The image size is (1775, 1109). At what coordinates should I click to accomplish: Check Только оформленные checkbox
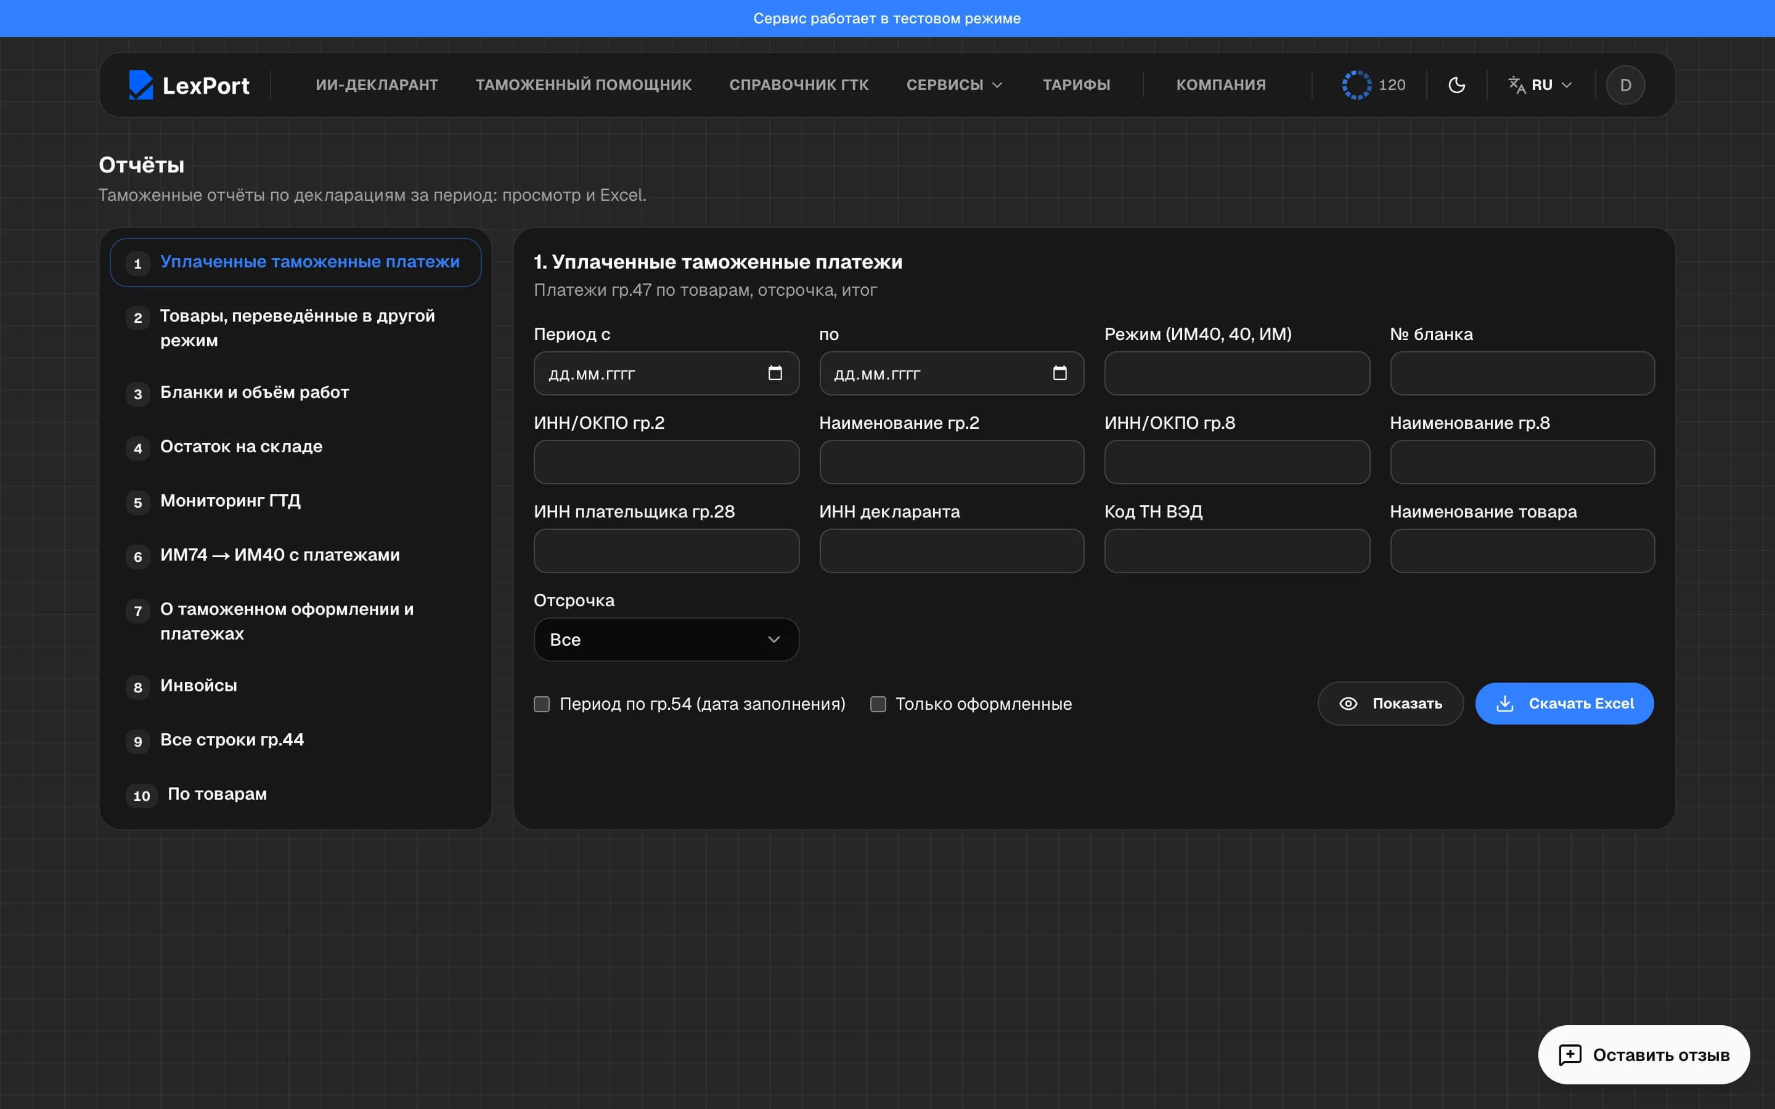[877, 704]
